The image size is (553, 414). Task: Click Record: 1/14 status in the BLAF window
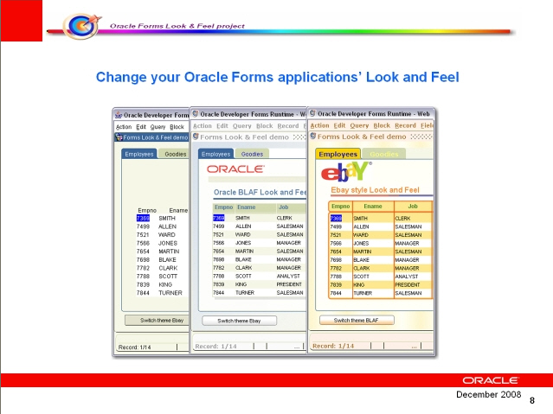(x=215, y=346)
